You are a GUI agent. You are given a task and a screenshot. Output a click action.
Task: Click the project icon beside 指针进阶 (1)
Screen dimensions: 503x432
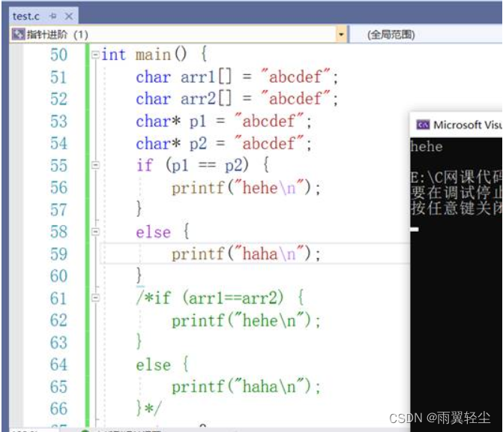[x=18, y=34]
